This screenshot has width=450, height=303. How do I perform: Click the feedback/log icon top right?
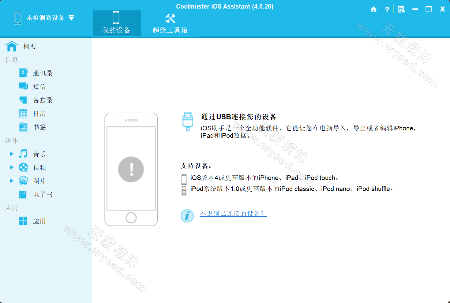[401, 9]
